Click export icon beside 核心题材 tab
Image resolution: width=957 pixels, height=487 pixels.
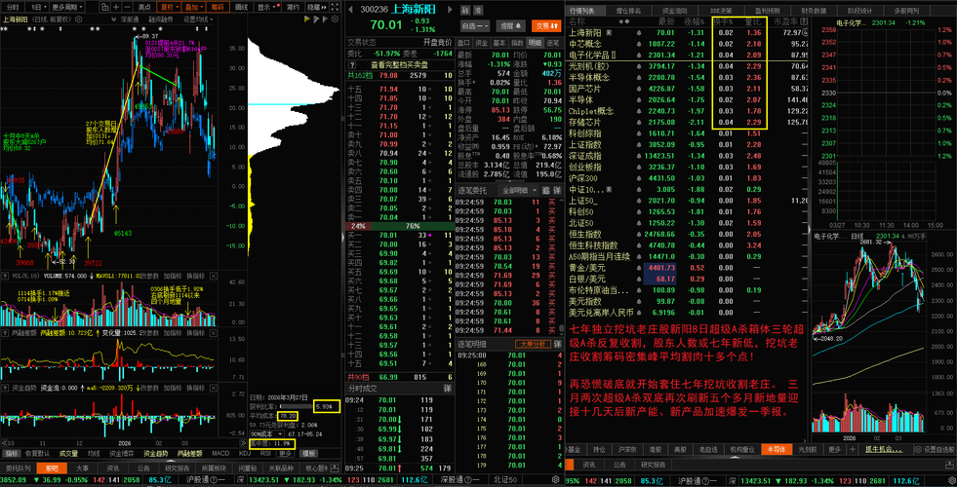tap(335, 468)
